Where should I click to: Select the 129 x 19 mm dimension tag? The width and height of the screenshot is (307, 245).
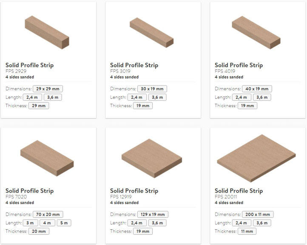point(153,214)
